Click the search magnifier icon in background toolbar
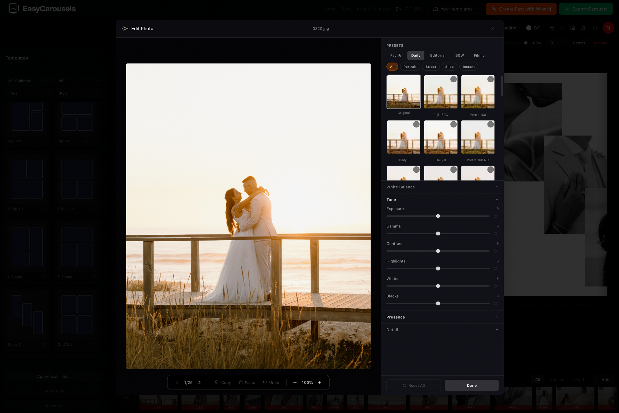The image size is (619, 413). tap(595, 28)
